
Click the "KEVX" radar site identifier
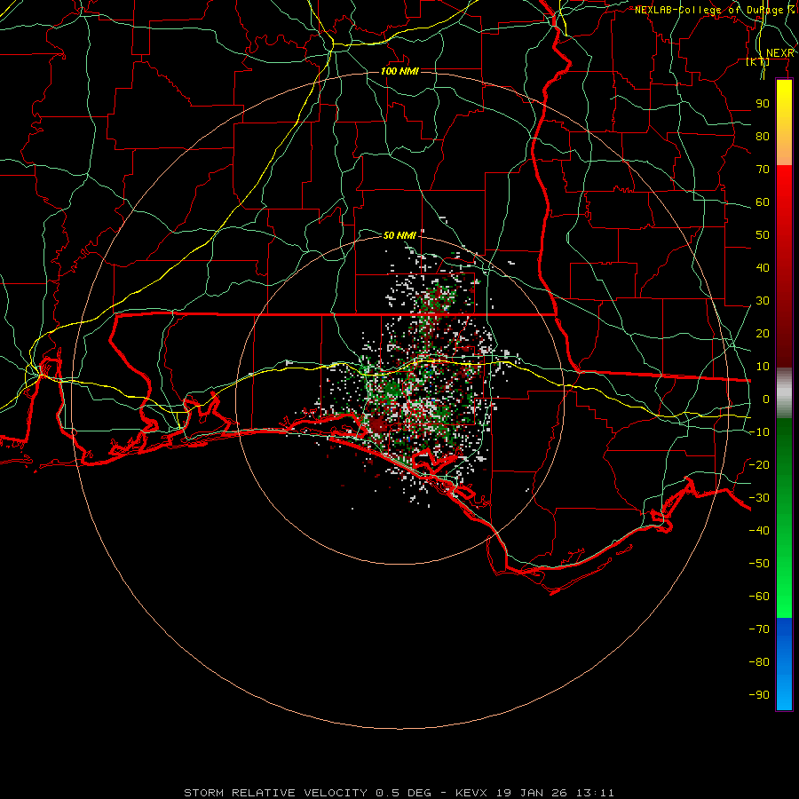point(471,793)
